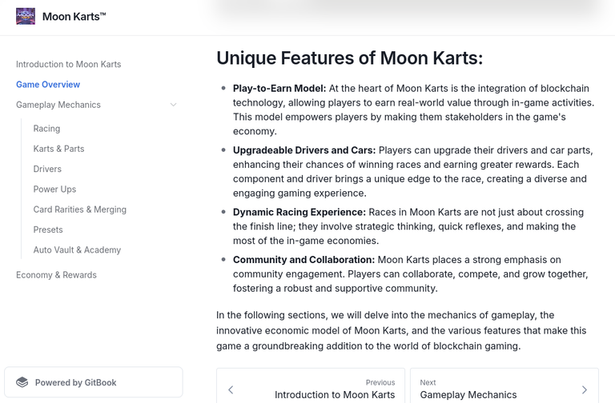This screenshot has width=615, height=403.
Task: Go to the Racing subpage
Action: coord(46,129)
